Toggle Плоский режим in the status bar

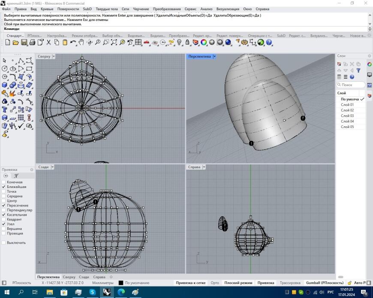(x=238, y=283)
